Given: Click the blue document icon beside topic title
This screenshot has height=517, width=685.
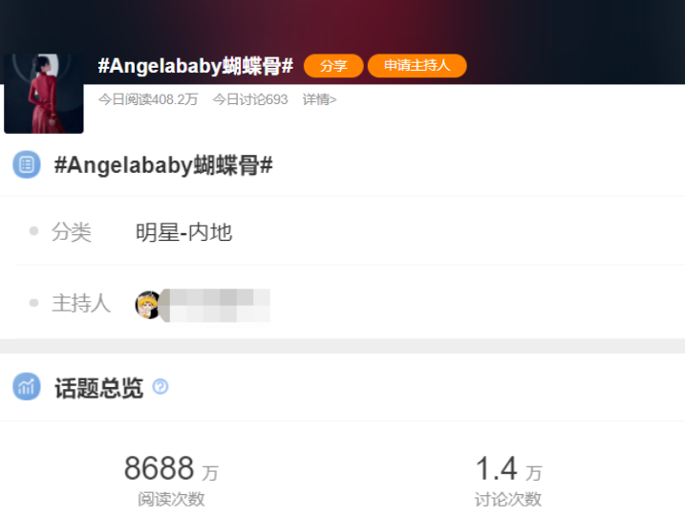Looking at the screenshot, I should [27, 164].
